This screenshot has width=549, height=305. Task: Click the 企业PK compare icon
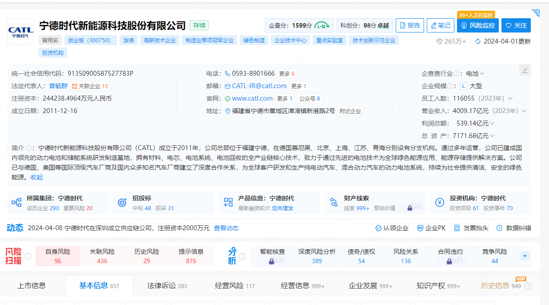tap(420, 228)
